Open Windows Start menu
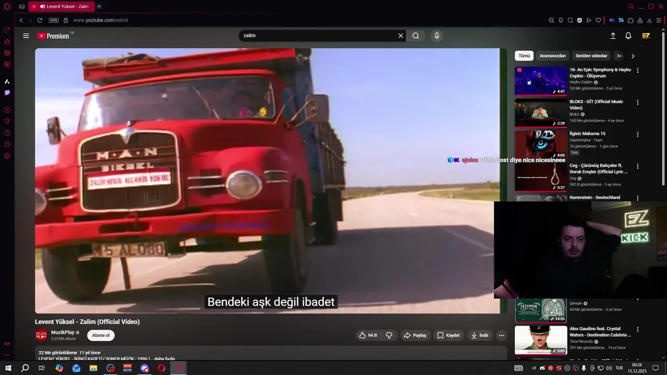667x375 pixels. 8,368
